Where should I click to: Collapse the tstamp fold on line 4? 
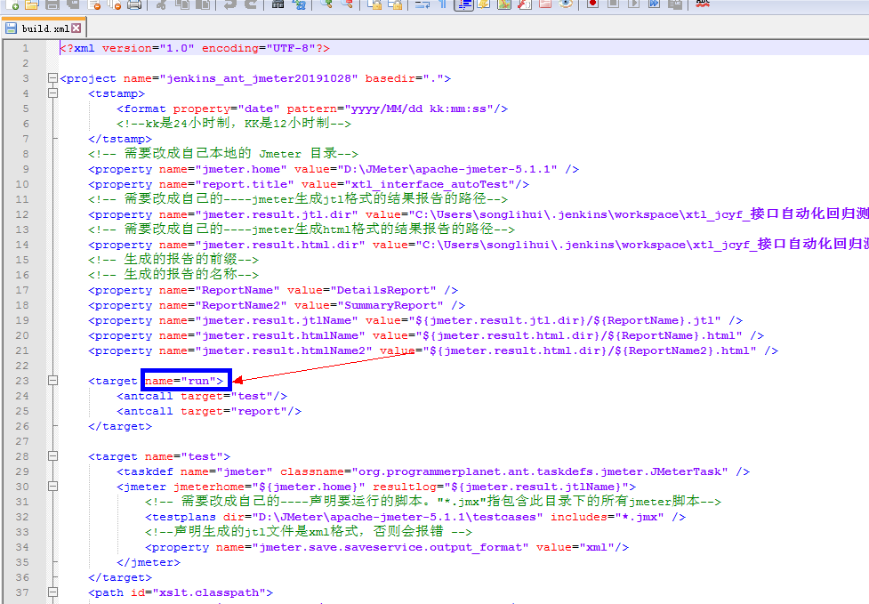[x=52, y=93]
